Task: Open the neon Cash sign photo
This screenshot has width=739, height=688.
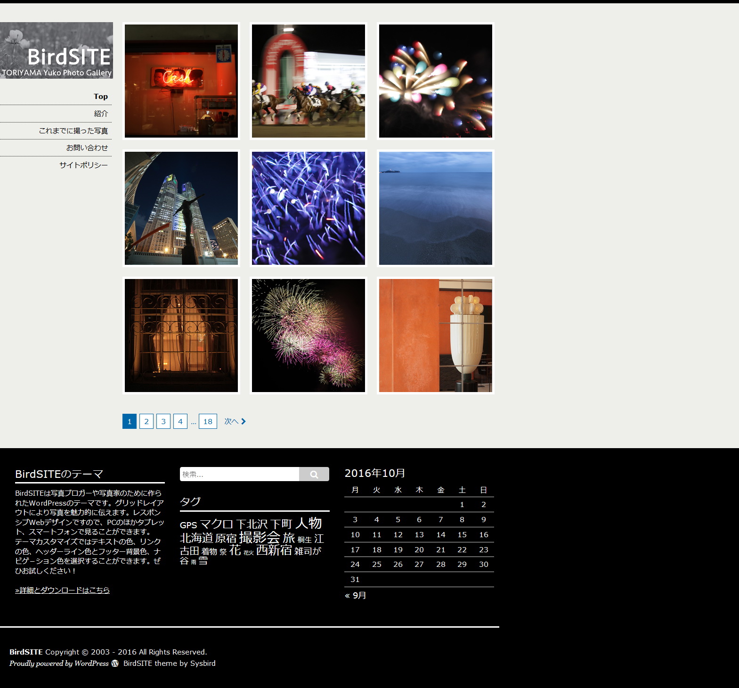Action: point(181,81)
